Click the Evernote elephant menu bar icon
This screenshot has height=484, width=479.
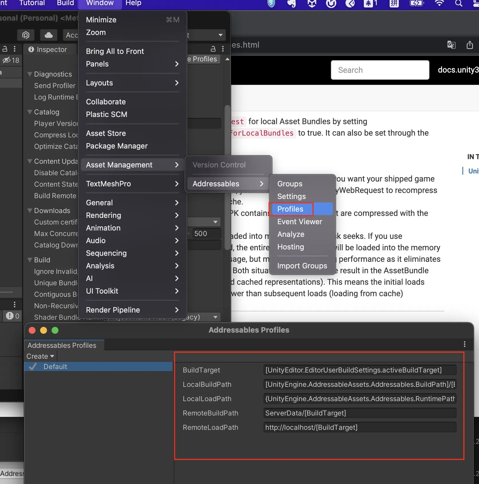[x=291, y=3]
